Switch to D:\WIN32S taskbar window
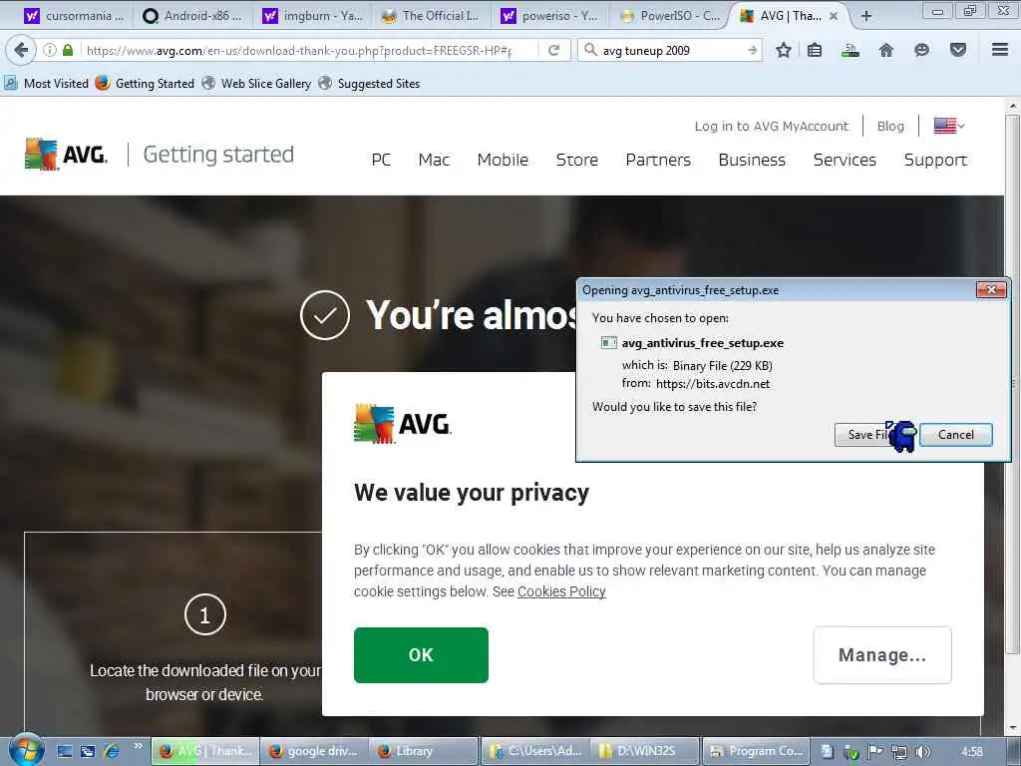Image resolution: width=1021 pixels, height=766 pixels. pos(645,751)
